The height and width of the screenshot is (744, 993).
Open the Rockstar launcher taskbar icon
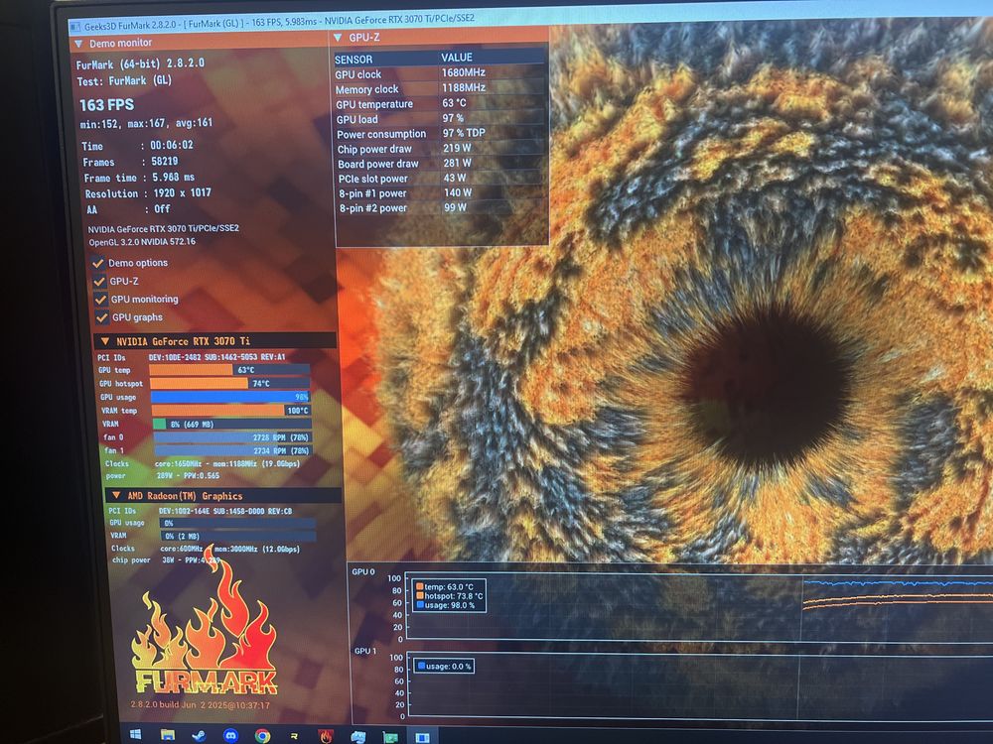click(x=295, y=736)
